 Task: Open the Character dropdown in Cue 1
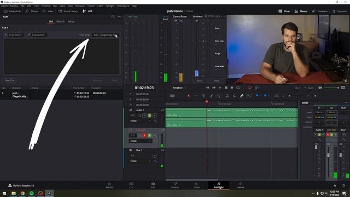105,35
